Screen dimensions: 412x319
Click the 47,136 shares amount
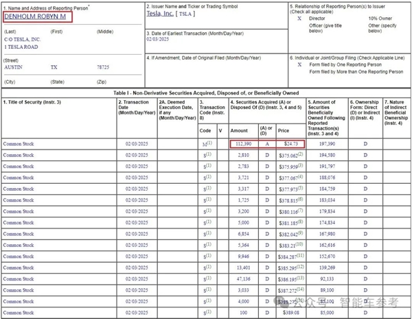point(243,279)
